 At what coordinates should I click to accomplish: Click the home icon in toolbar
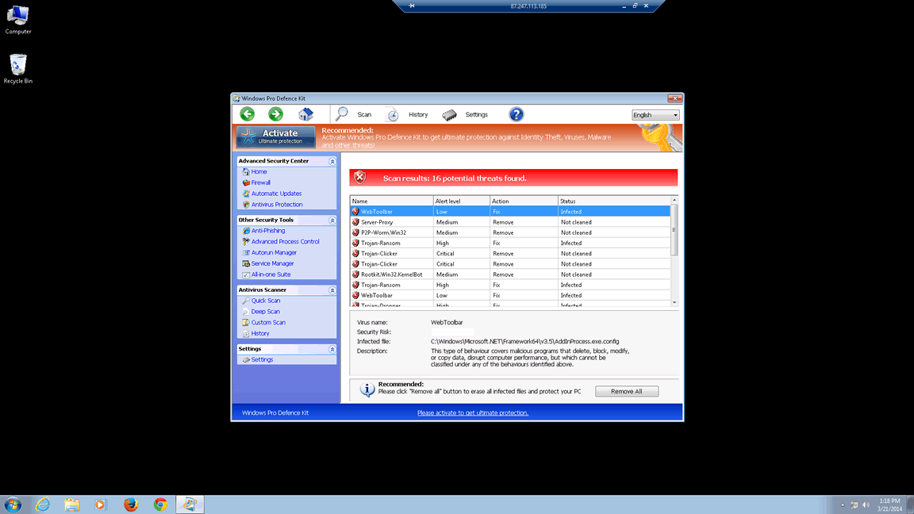(305, 115)
